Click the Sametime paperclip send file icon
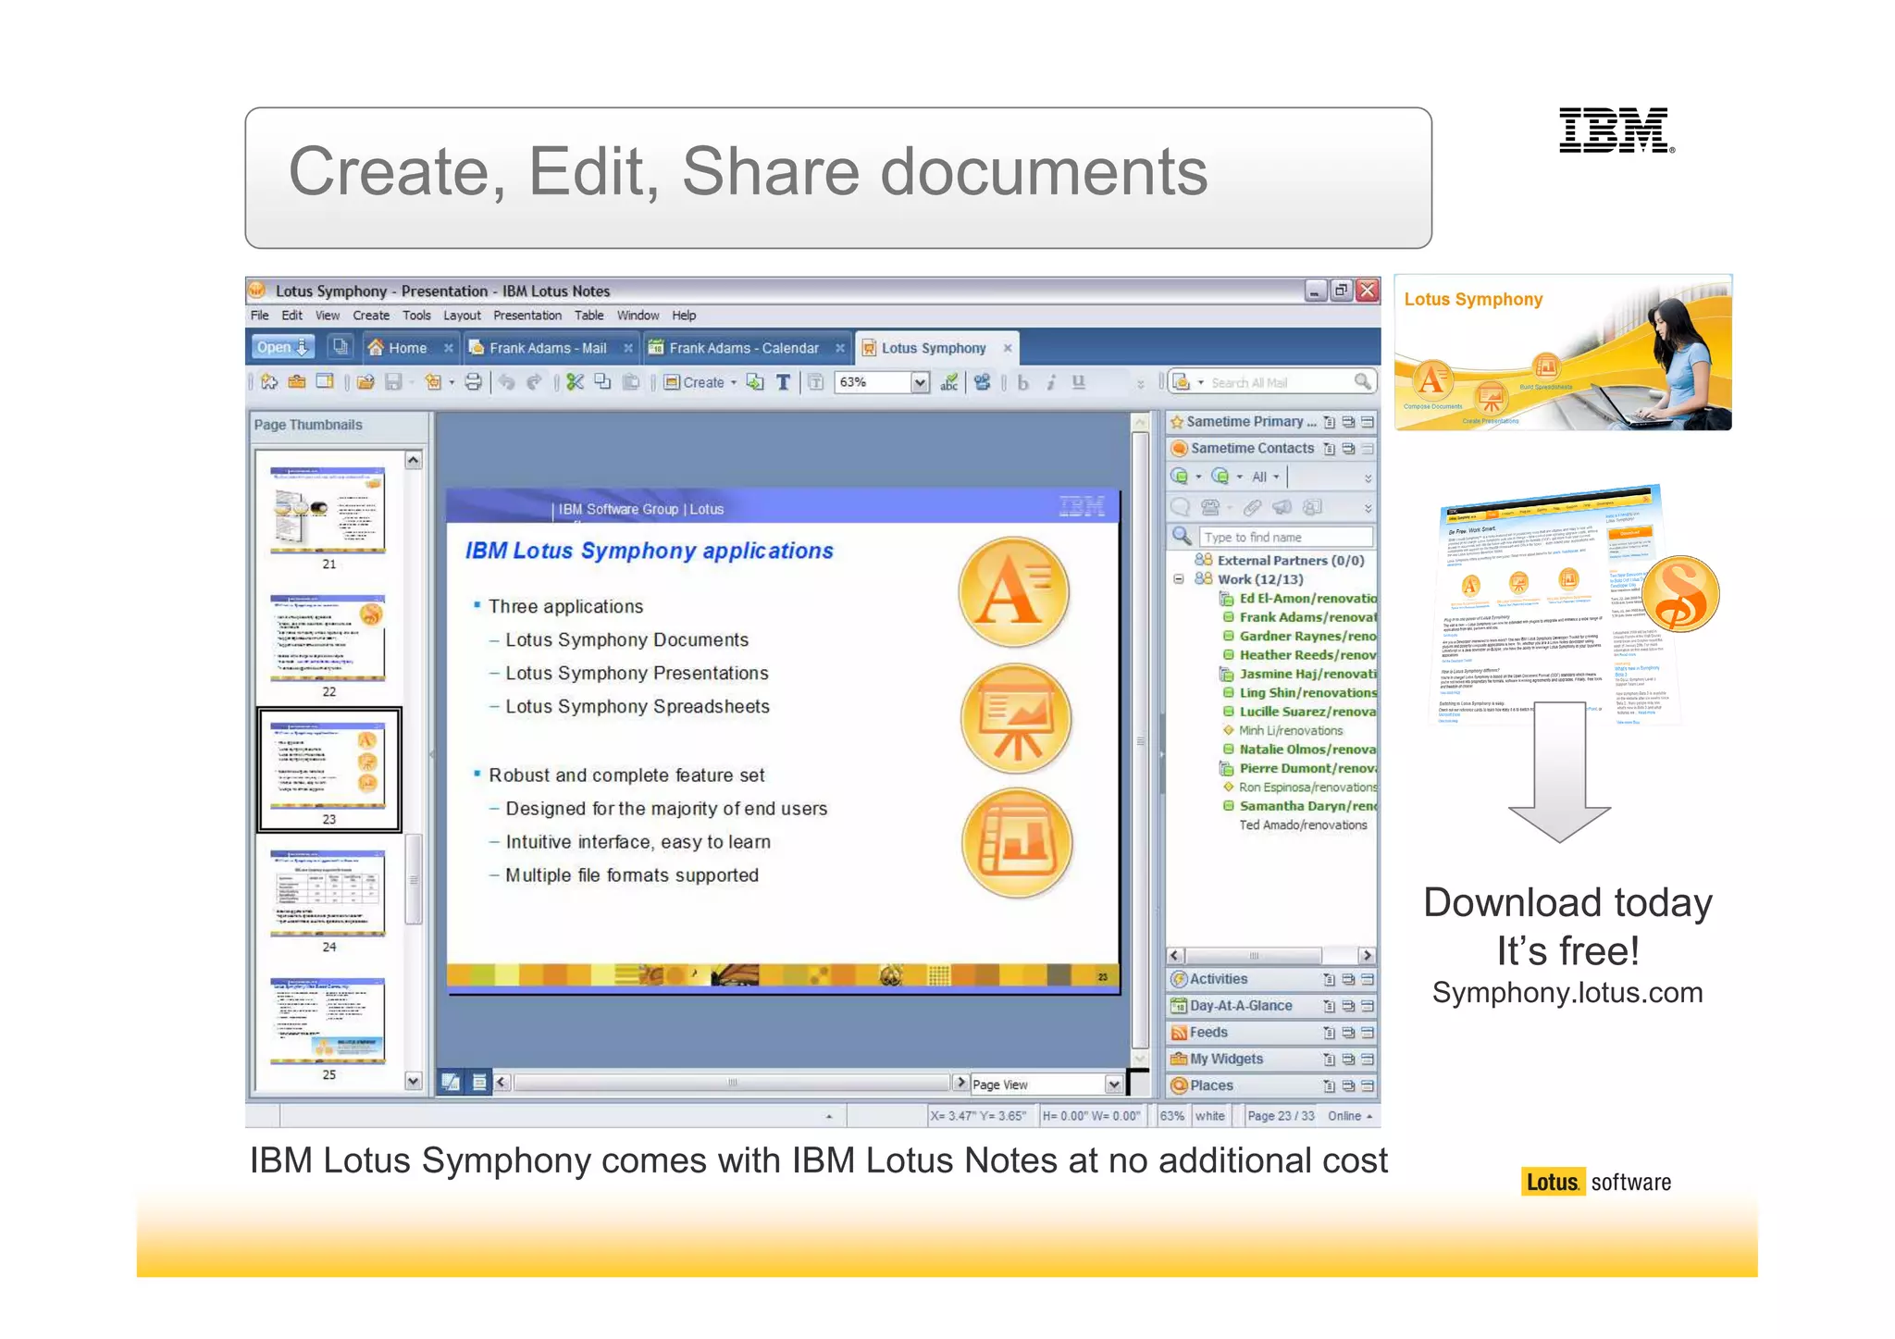1895x1339 pixels. 1251,507
